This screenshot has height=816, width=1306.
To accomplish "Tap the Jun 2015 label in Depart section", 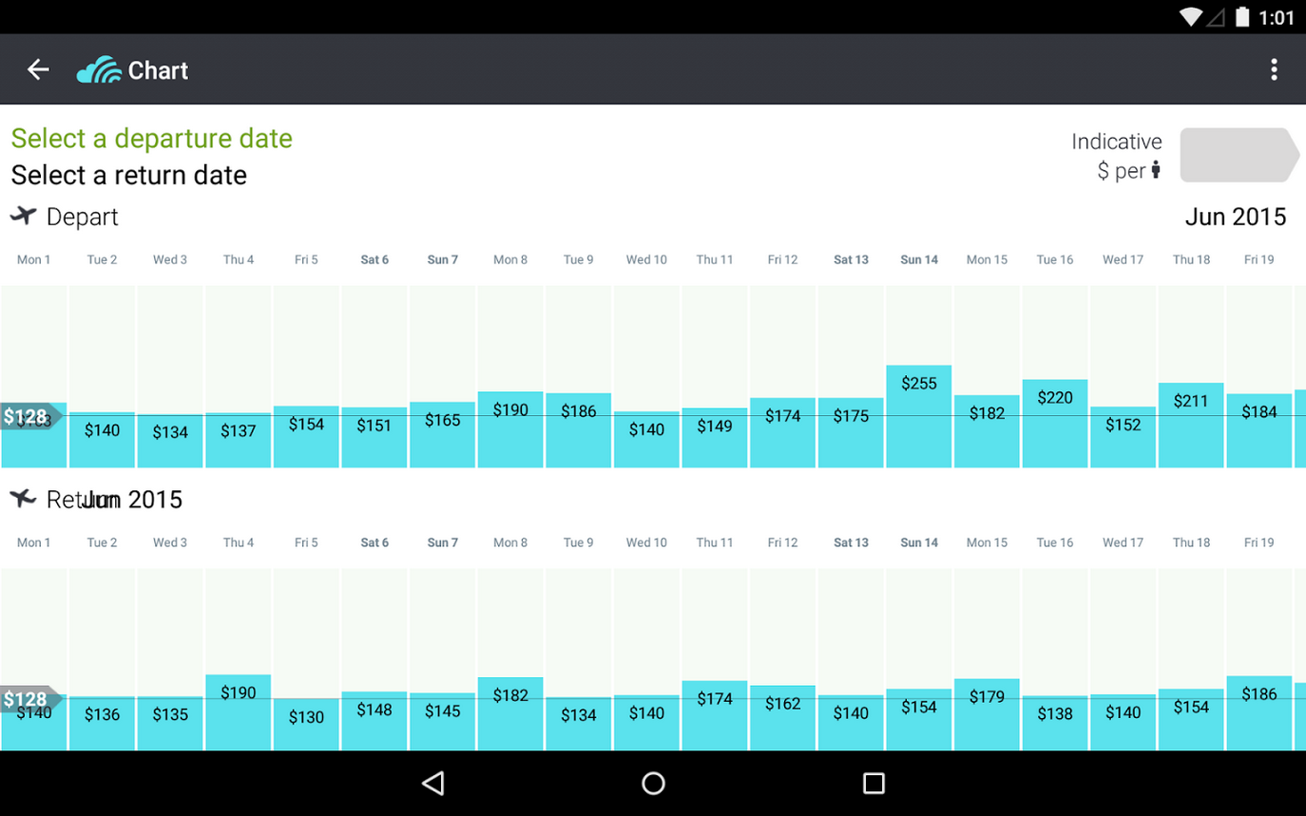I will coord(1235,217).
